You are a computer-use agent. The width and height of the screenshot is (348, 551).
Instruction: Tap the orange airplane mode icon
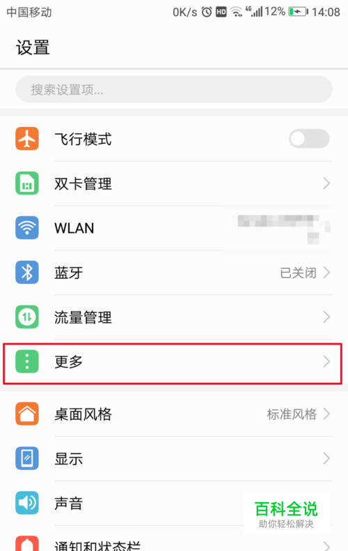click(27, 139)
